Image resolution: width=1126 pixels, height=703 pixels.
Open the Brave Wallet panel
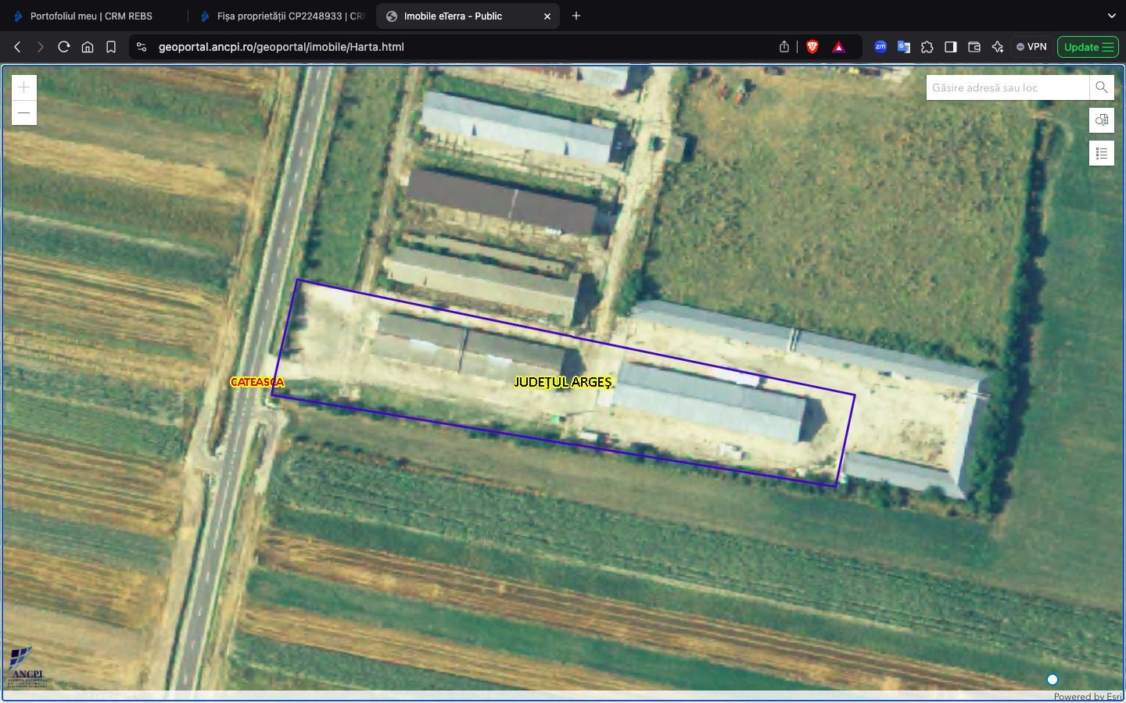(x=974, y=47)
